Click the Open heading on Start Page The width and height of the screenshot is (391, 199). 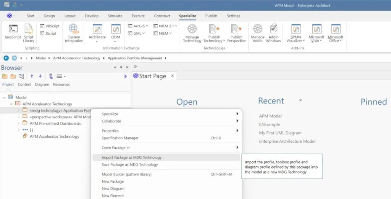(x=187, y=102)
